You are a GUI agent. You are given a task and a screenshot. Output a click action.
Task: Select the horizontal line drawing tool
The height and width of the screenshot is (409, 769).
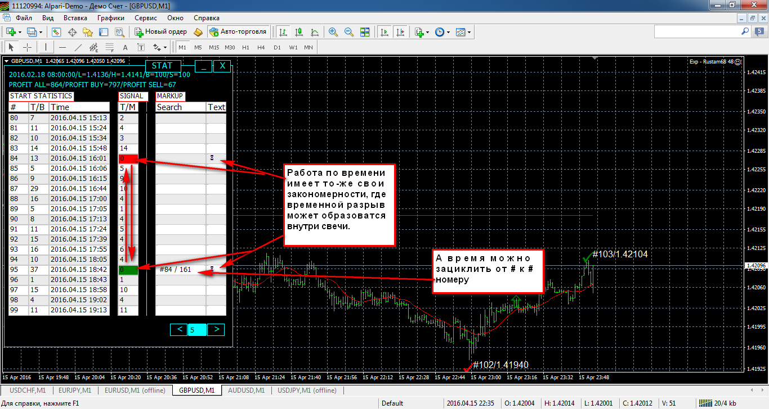pos(62,47)
